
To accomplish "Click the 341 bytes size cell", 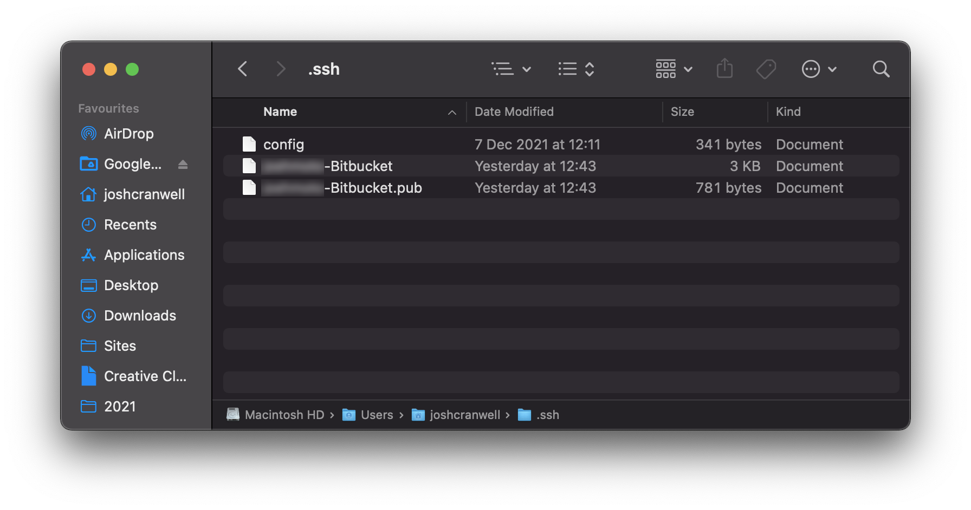I will coord(728,145).
